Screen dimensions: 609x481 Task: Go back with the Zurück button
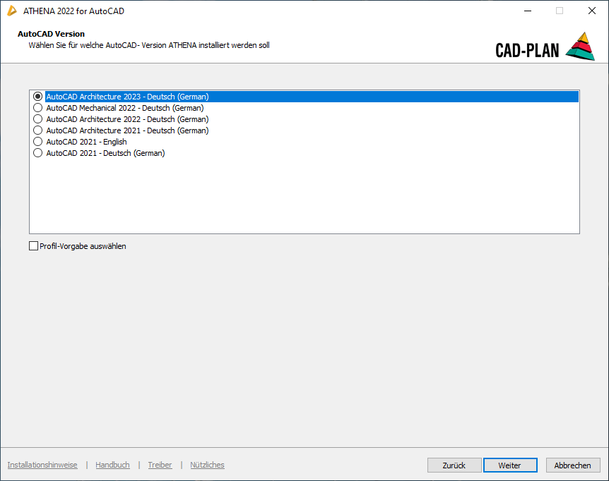[454, 465]
